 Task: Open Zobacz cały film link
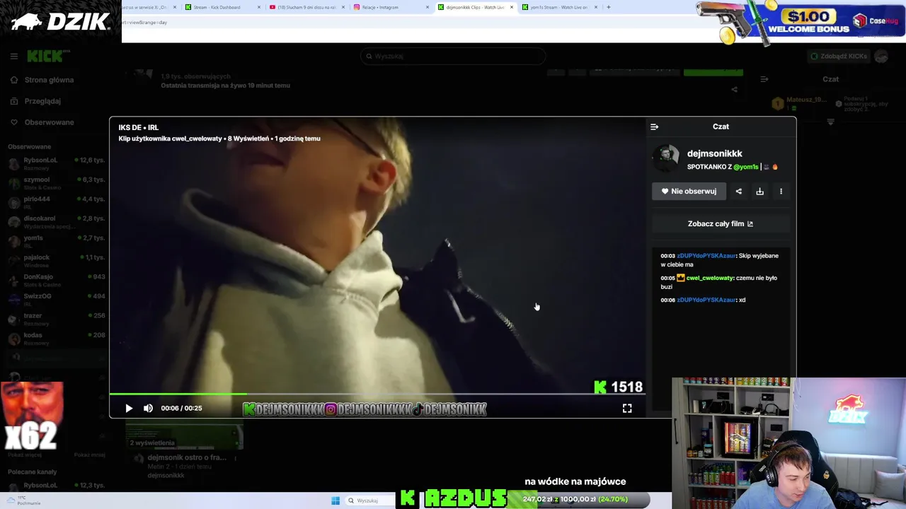(x=721, y=223)
